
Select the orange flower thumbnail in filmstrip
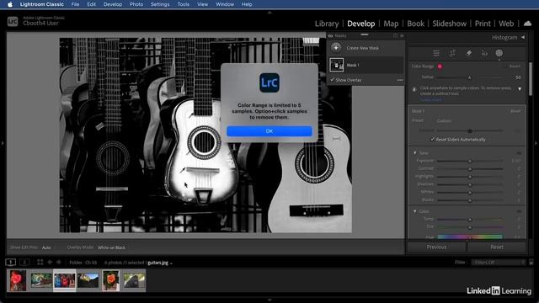[x=110, y=280]
